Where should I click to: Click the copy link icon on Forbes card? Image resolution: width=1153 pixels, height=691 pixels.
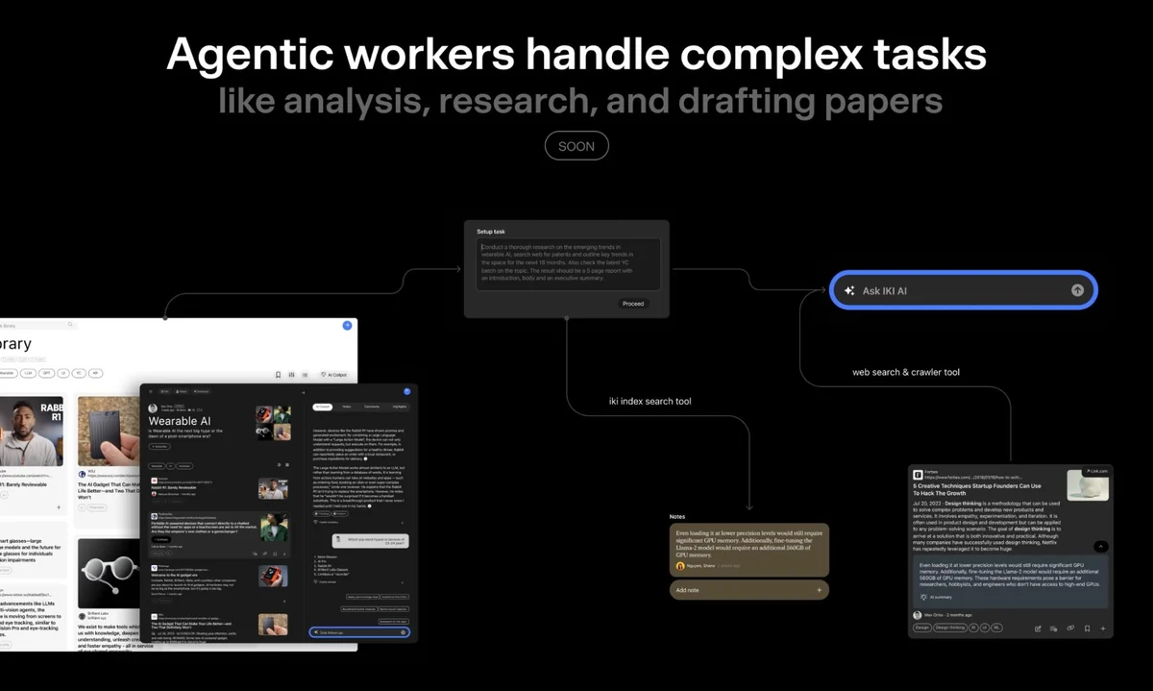[x=1070, y=629]
